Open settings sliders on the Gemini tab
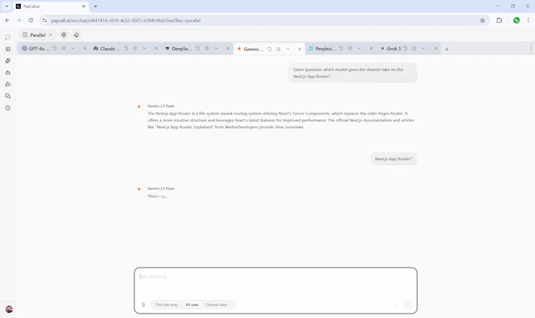This screenshot has width=535, height=318. coord(278,49)
